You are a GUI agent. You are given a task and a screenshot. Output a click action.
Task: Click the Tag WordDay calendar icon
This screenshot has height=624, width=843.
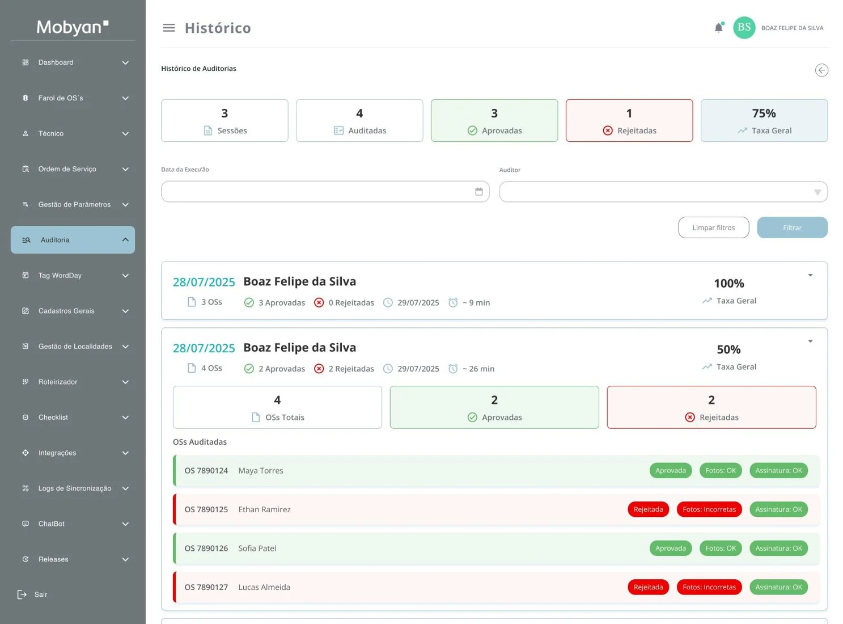click(x=26, y=276)
